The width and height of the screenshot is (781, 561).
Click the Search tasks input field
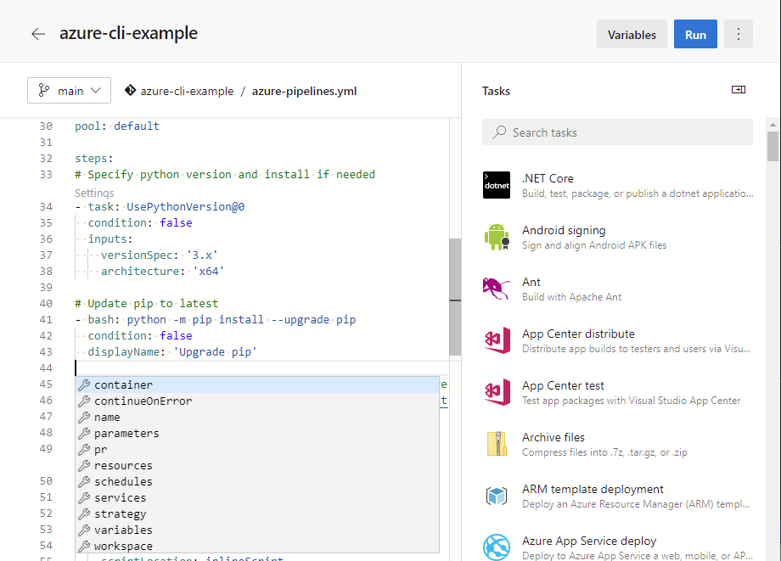(617, 132)
